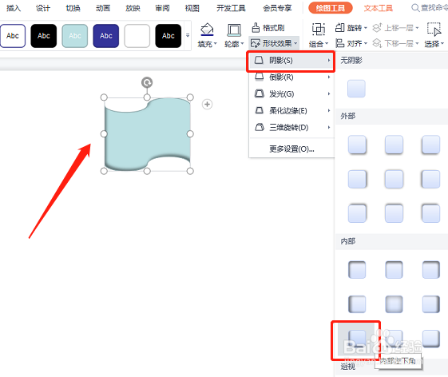The image size is (448, 377).
Task: Select top-middle outer shadow preset
Action: (394, 145)
